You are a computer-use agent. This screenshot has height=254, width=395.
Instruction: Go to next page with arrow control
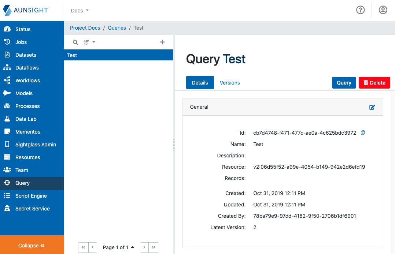coord(144,247)
